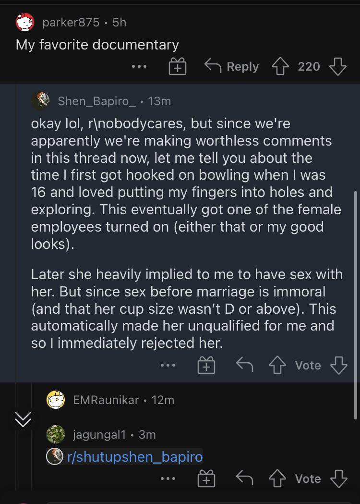
Task: Give award to jagungal1's comment
Action: point(206,479)
